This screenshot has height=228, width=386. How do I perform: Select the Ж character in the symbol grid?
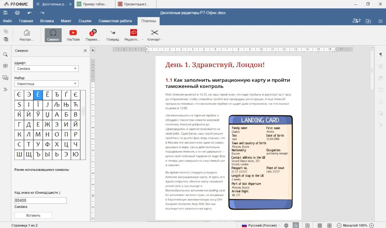click(x=47, y=124)
